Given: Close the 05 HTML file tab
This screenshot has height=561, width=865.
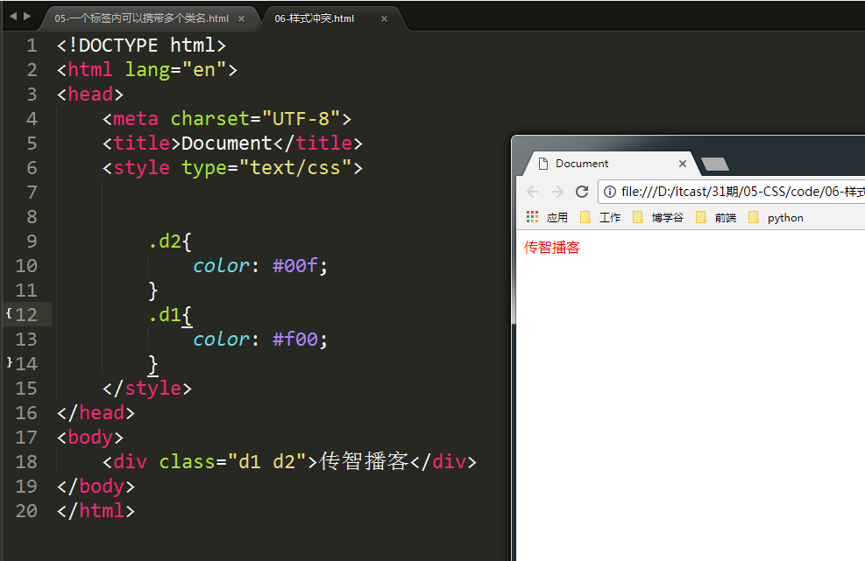Looking at the screenshot, I should [241, 18].
